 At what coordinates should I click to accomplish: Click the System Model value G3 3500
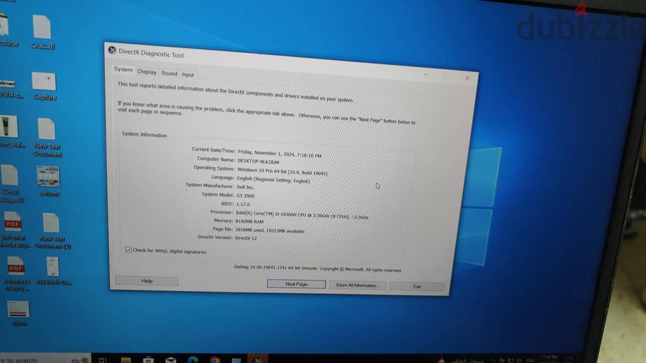pos(245,195)
